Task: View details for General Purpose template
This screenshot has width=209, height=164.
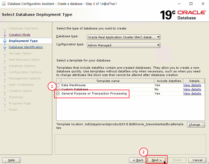Action: click(x=192, y=93)
